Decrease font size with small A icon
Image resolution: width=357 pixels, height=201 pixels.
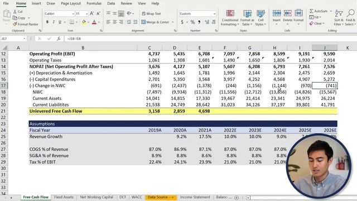(98, 13)
